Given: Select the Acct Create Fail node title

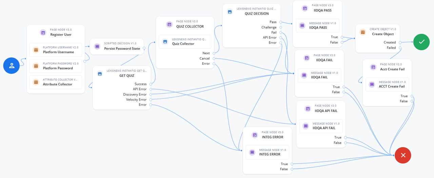Looking at the screenshot, I should (x=392, y=69).
